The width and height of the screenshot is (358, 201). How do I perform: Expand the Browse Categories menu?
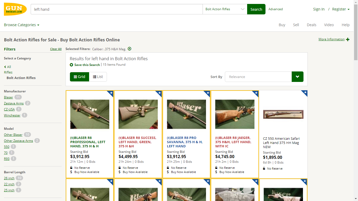click(x=21, y=25)
